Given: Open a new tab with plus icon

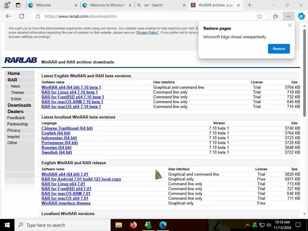Looking at the screenshot, I should pos(249,5).
